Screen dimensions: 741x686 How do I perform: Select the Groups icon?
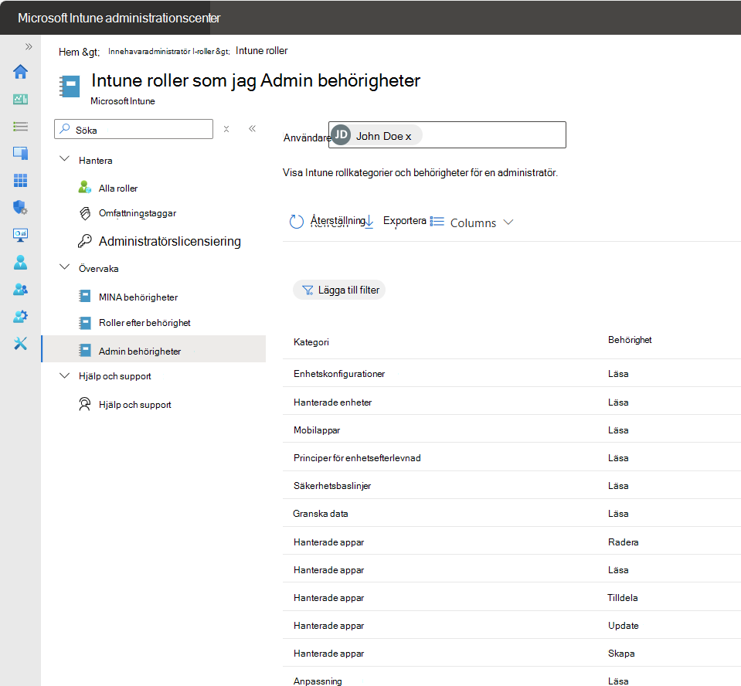click(20, 288)
